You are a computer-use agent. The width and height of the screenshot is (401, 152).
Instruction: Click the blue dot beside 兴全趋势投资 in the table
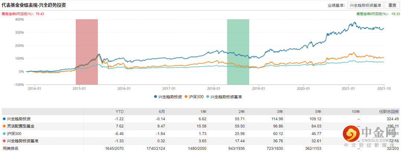point(4,119)
